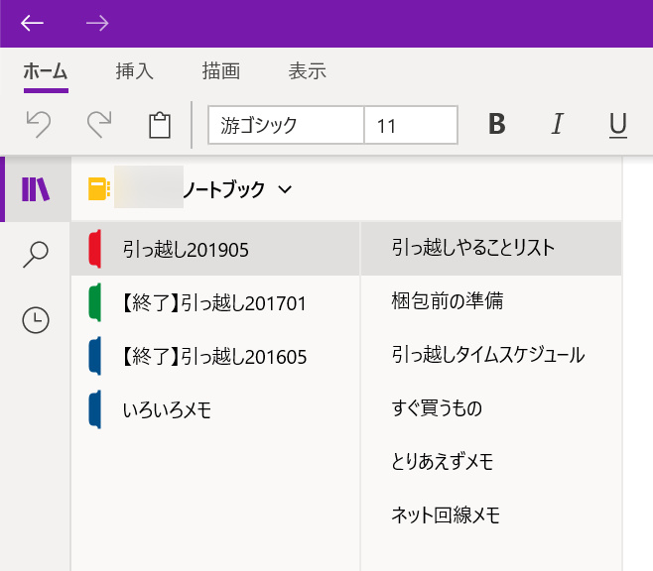653x571 pixels.
Task: Switch to the 描画 tab
Action: [221, 71]
